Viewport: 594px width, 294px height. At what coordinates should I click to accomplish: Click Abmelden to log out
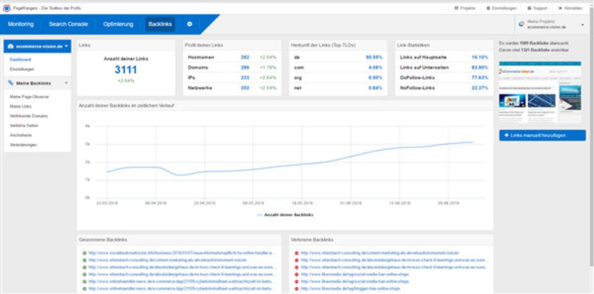pyautogui.click(x=570, y=8)
